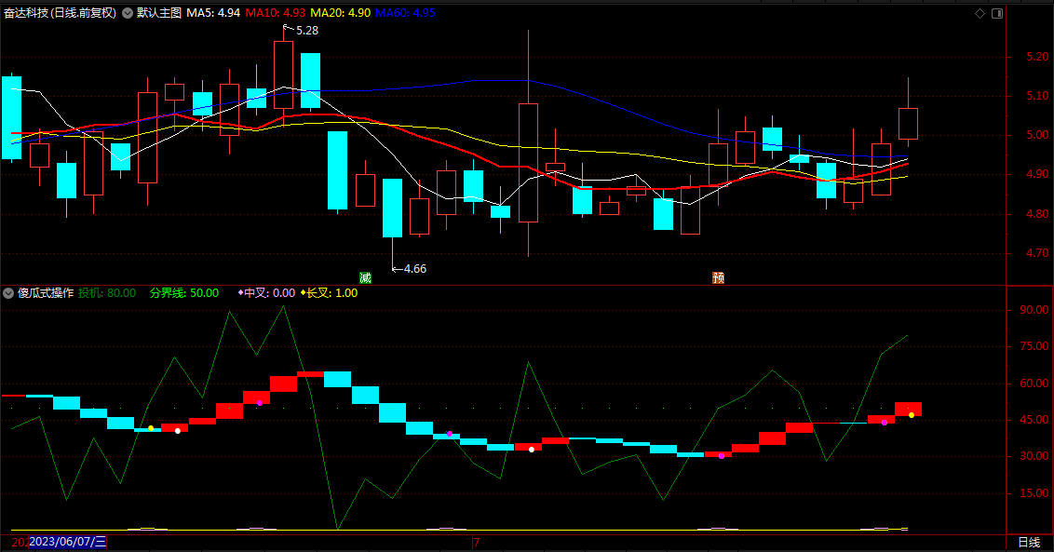Click the 默认主图 label
1054x552 pixels.
coord(159,13)
